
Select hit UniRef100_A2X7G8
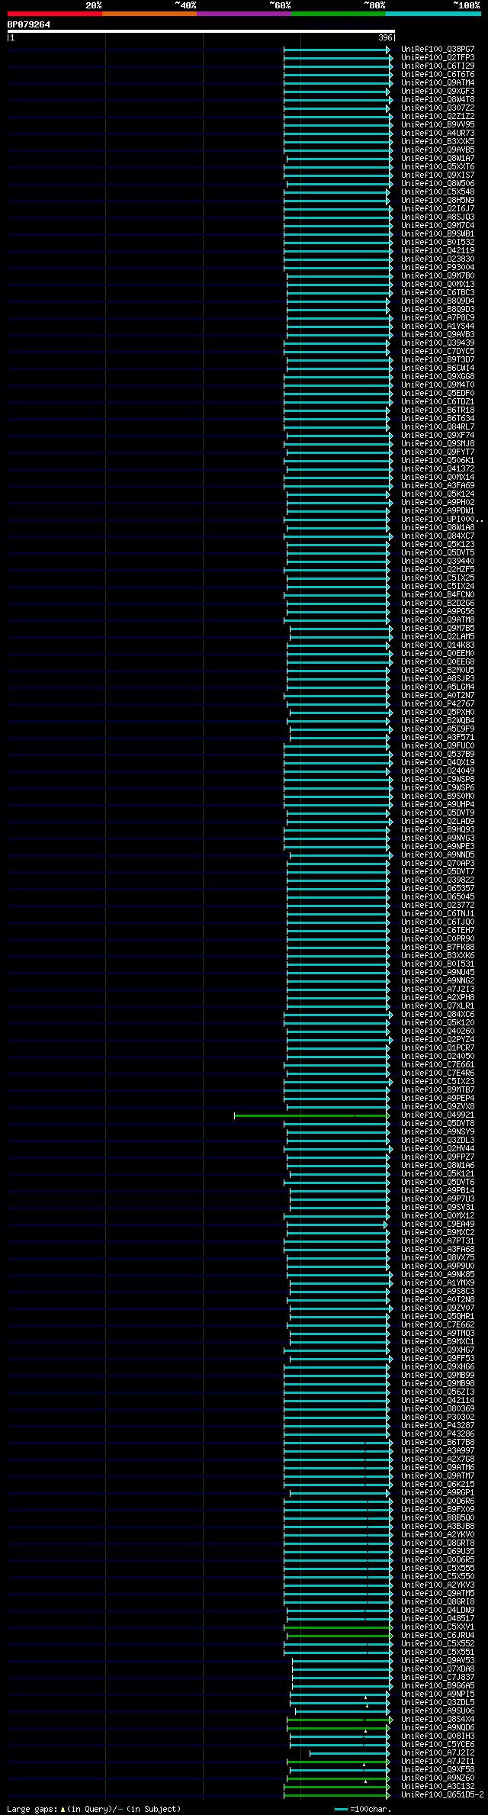438,1459
